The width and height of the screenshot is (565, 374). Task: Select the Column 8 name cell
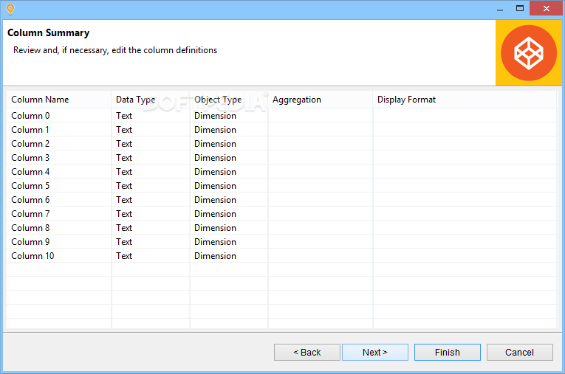pos(59,228)
